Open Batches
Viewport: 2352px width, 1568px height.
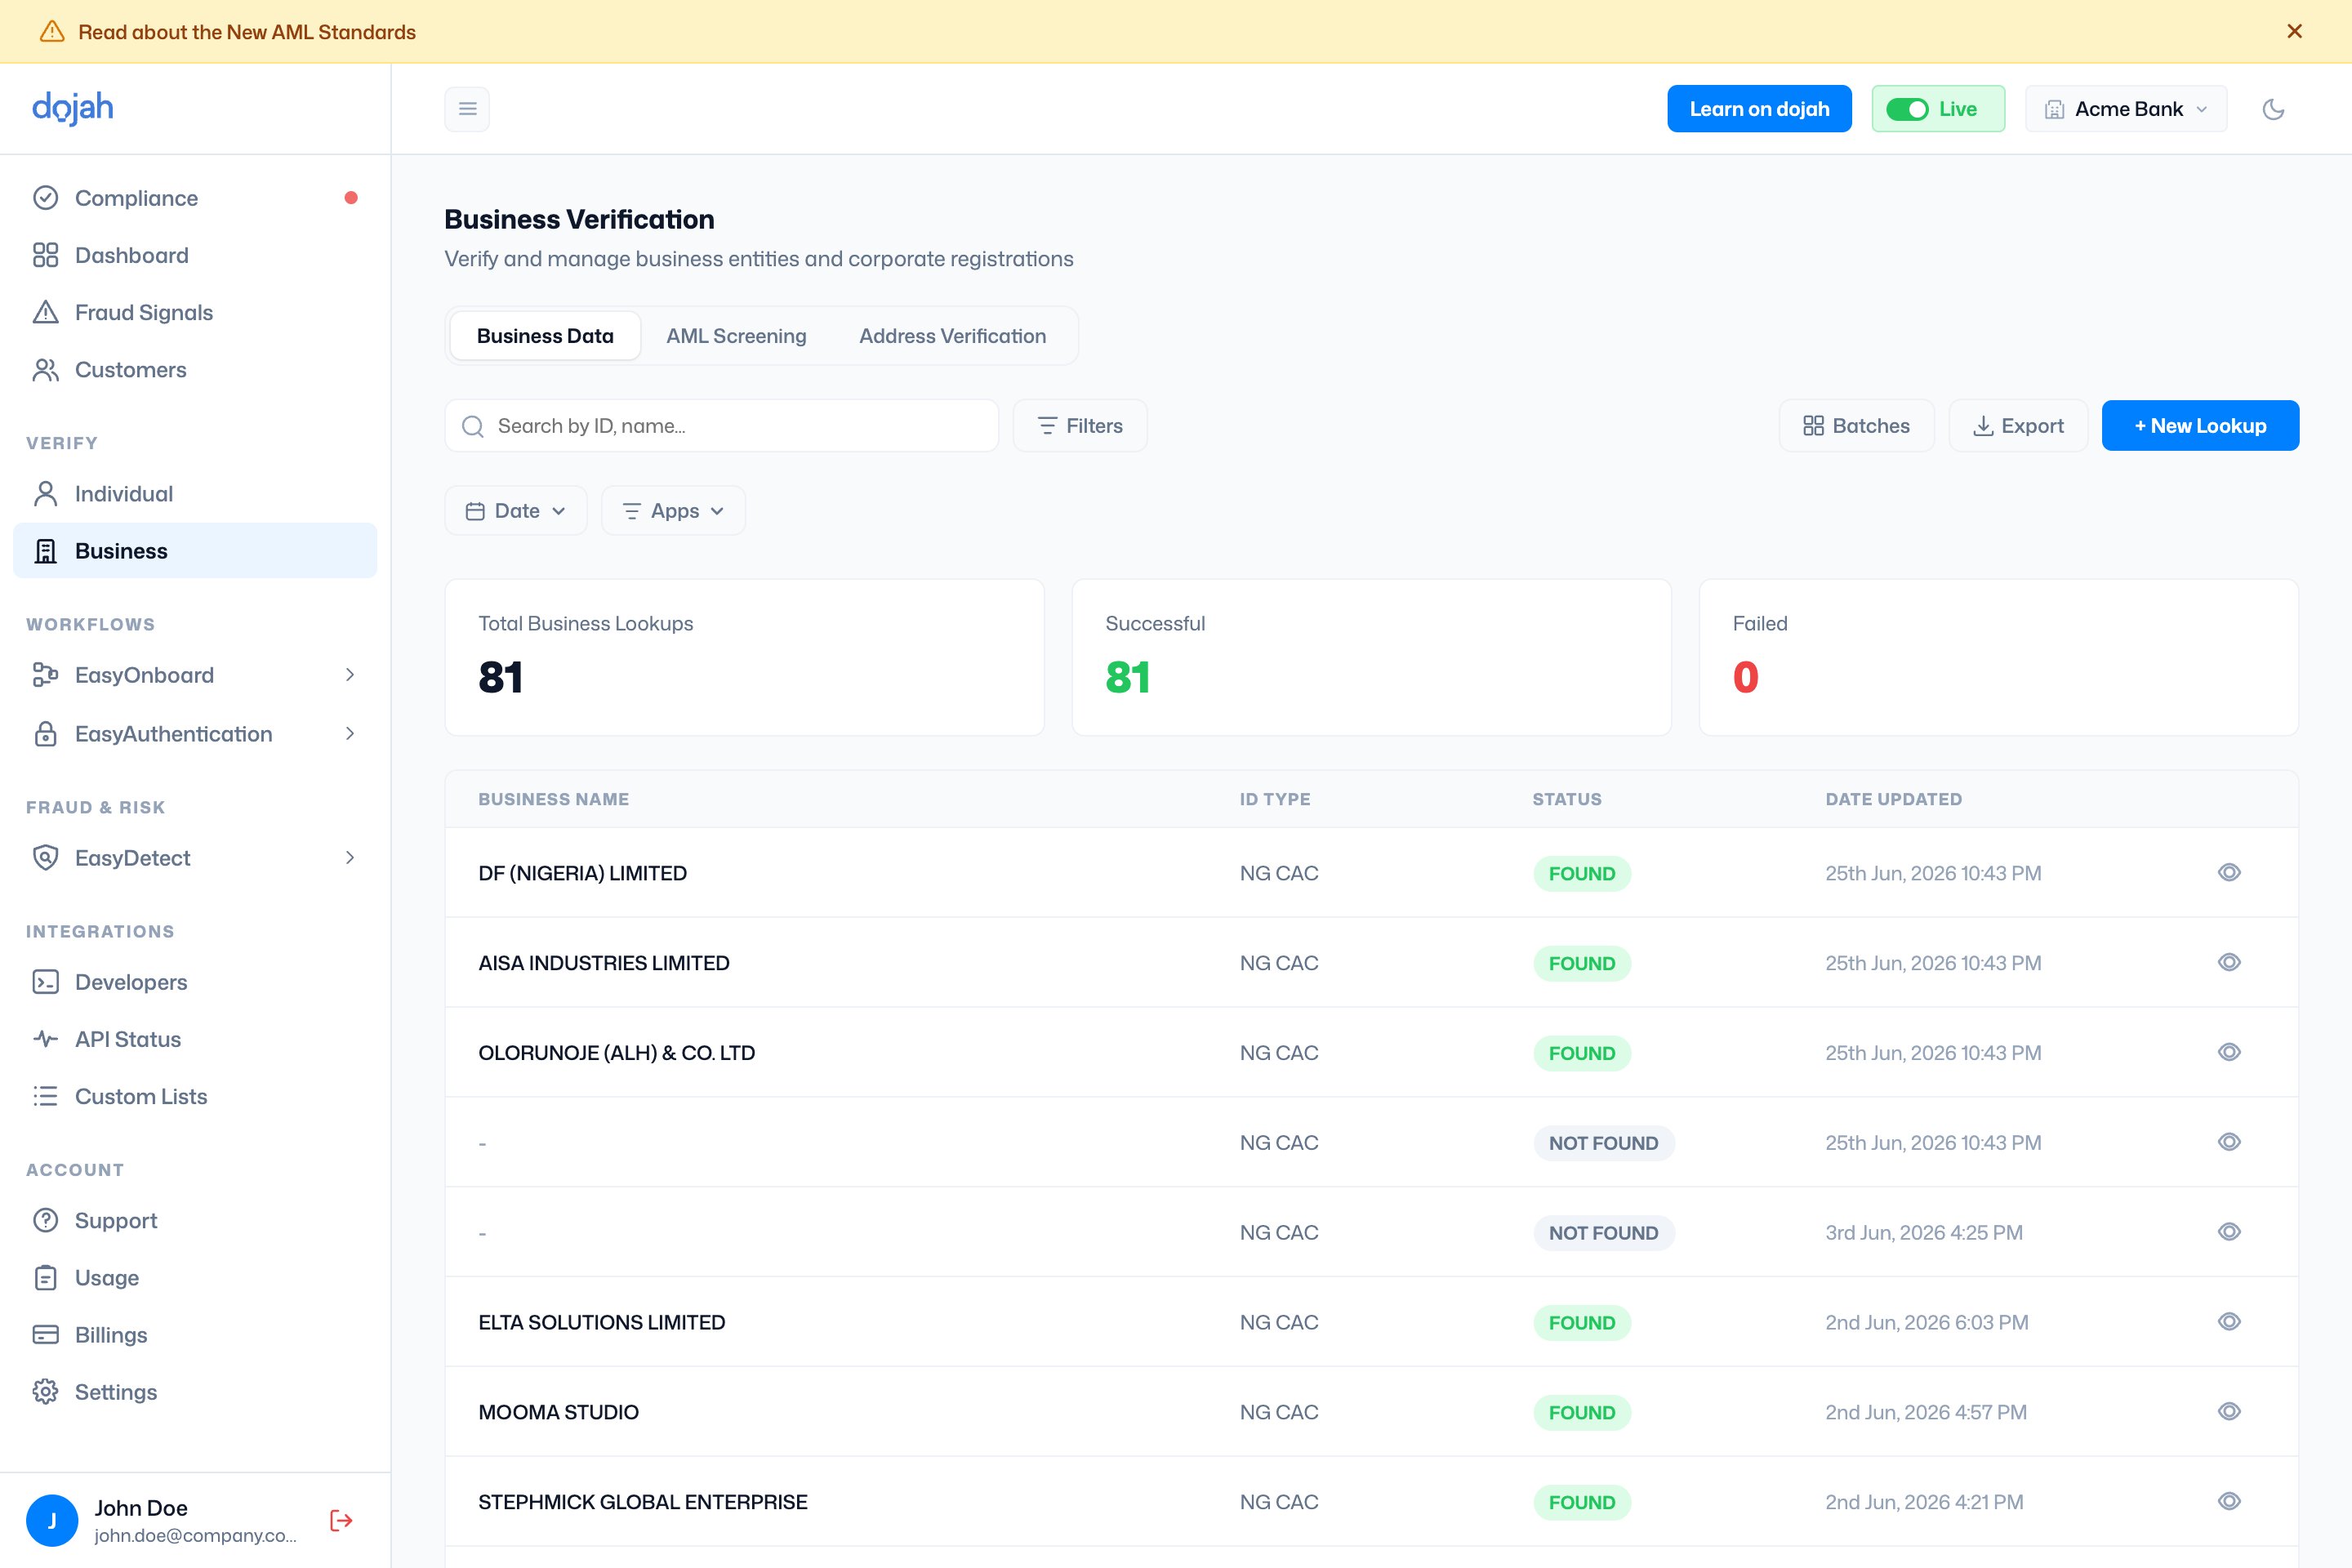pyautogui.click(x=1856, y=426)
